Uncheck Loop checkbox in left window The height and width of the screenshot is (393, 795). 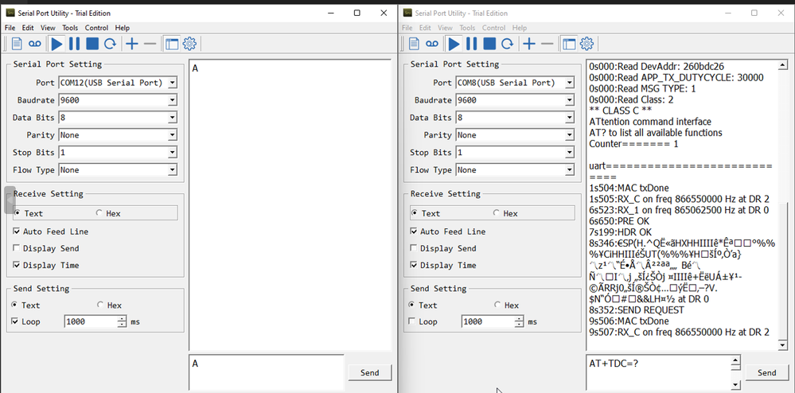(x=14, y=321)
